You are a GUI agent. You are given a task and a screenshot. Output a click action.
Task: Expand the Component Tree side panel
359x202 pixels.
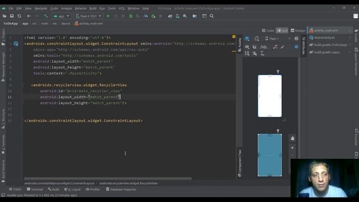[x=240, y=163]
